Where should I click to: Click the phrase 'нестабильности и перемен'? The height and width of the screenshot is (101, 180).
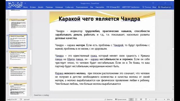point(116,59)
